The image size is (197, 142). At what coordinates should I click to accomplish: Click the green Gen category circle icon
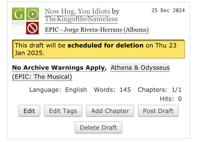[x=32, y=14]
